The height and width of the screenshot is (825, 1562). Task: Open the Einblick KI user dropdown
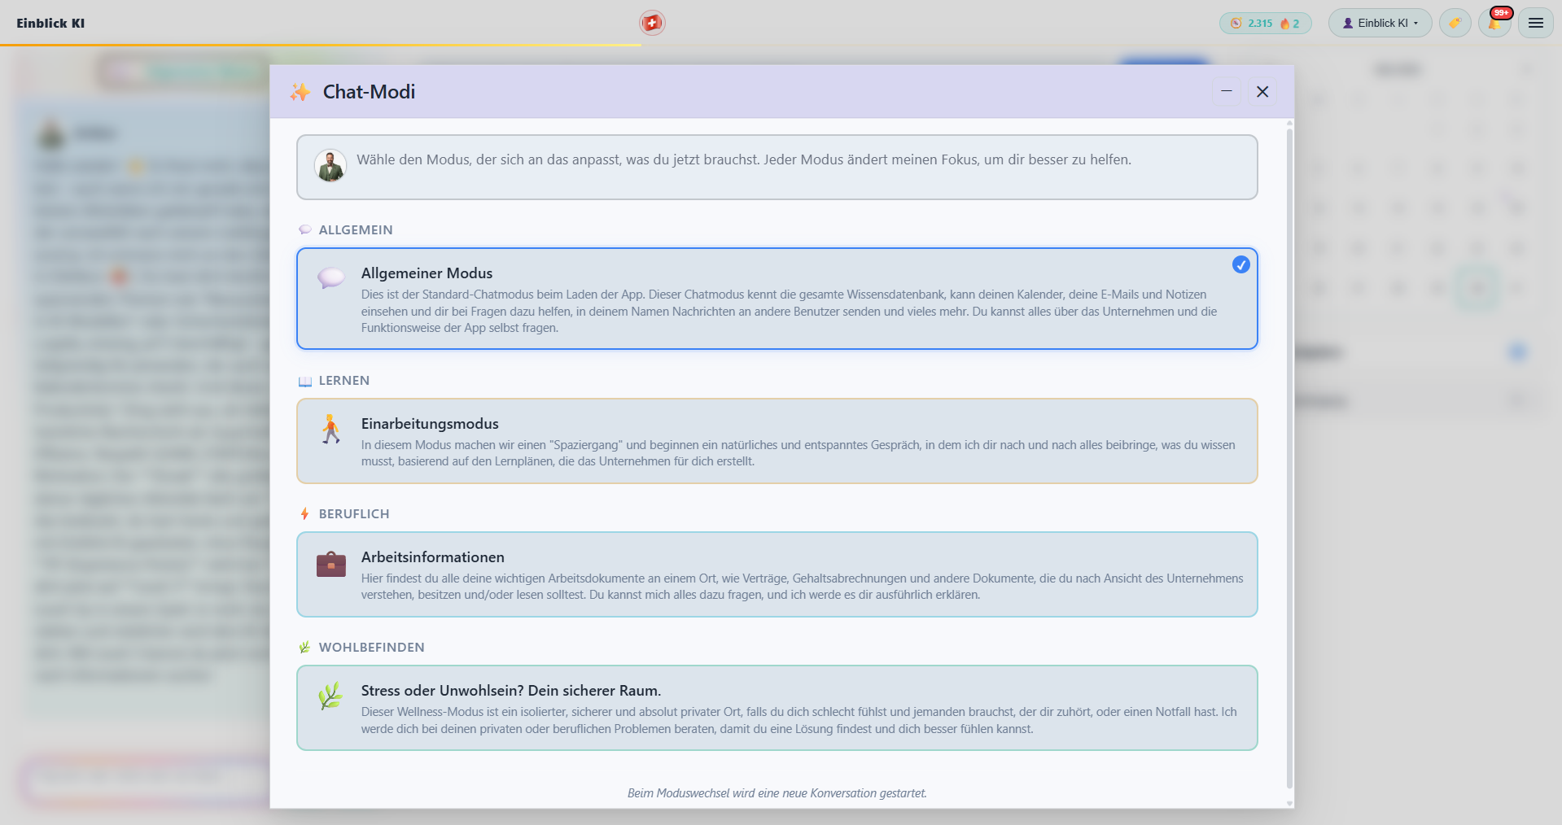(x=1380, y=23)
